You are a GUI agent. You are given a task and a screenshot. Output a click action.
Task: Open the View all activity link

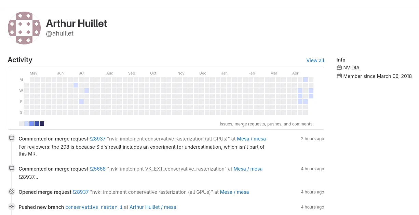pos(315,61)
